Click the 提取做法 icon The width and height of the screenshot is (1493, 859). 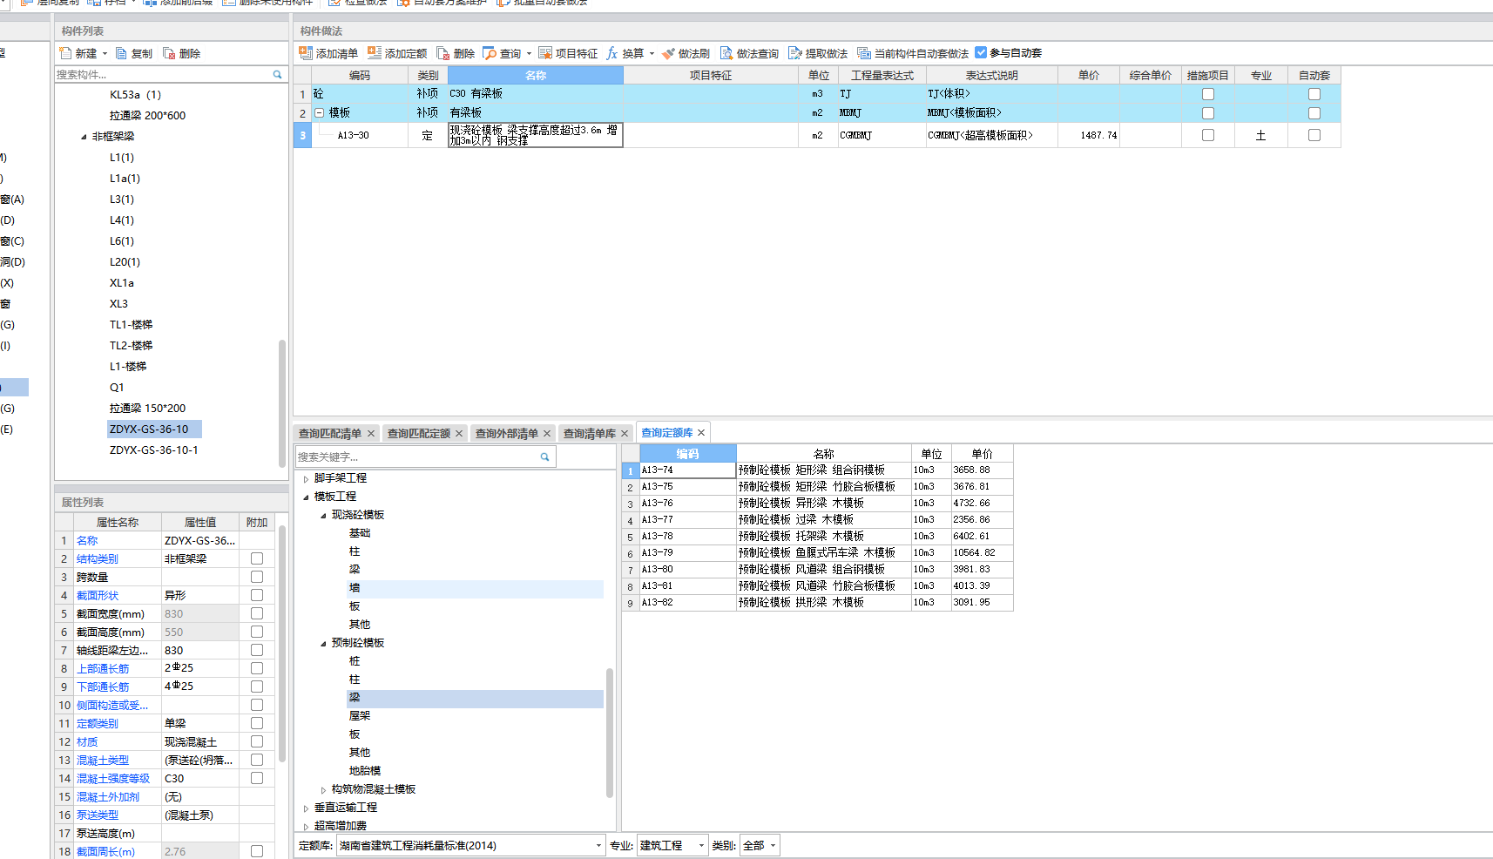coord(794,53)
